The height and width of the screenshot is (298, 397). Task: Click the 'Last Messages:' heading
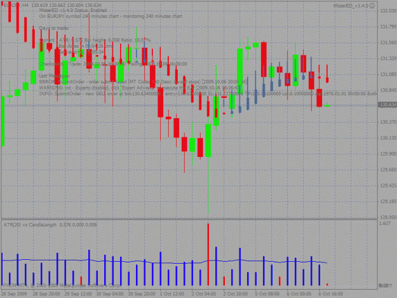point(55,76)
